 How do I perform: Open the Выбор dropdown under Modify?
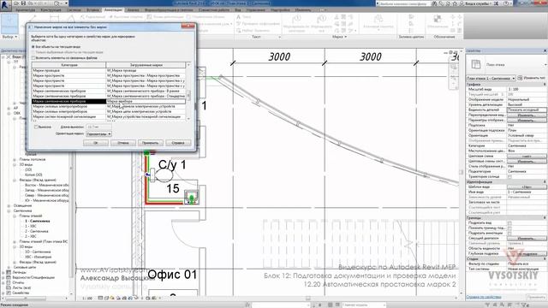point(9,37)
